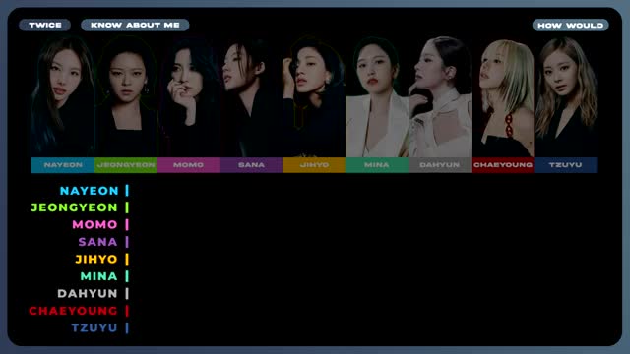Select Tzuyu's portrait photo

(x=566, y=96)
